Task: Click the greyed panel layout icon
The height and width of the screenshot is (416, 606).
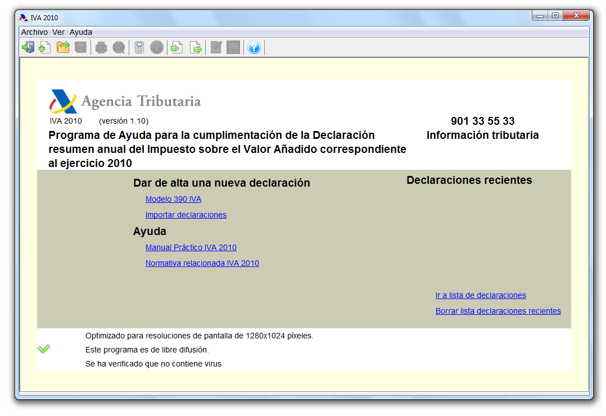Action: tap(233, 48)
